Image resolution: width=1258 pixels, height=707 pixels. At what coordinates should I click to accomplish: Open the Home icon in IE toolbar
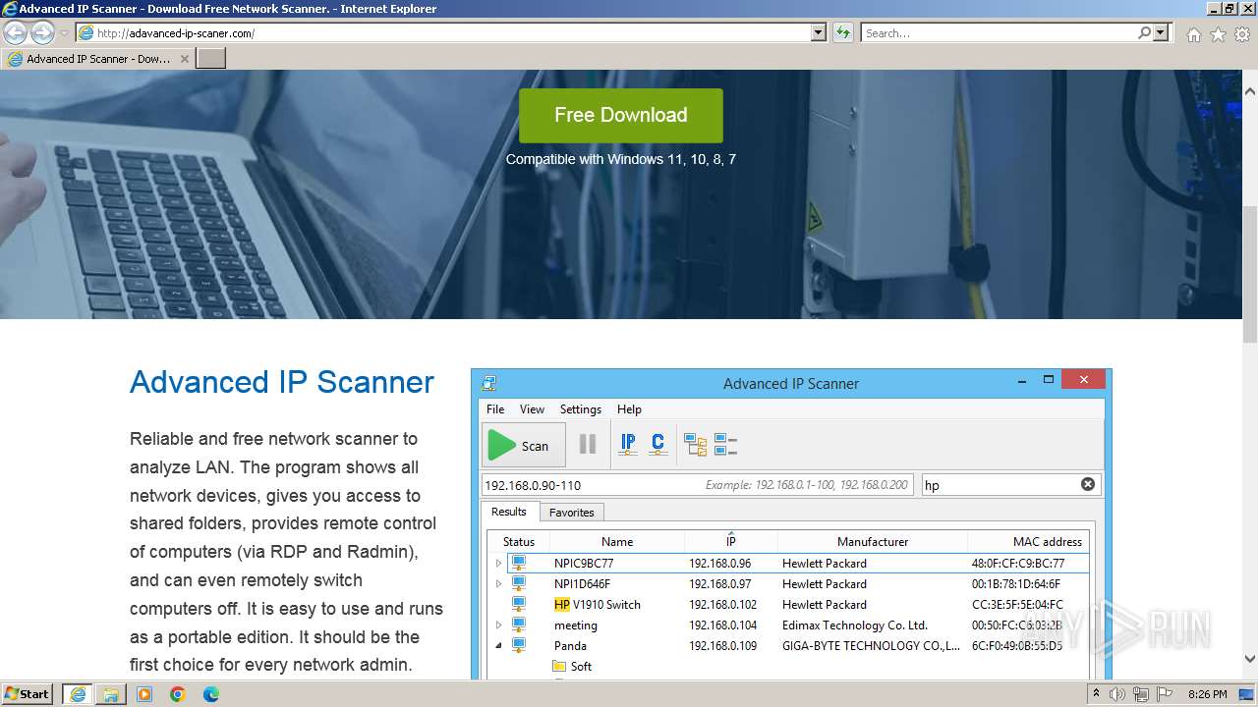[1193, 34]
